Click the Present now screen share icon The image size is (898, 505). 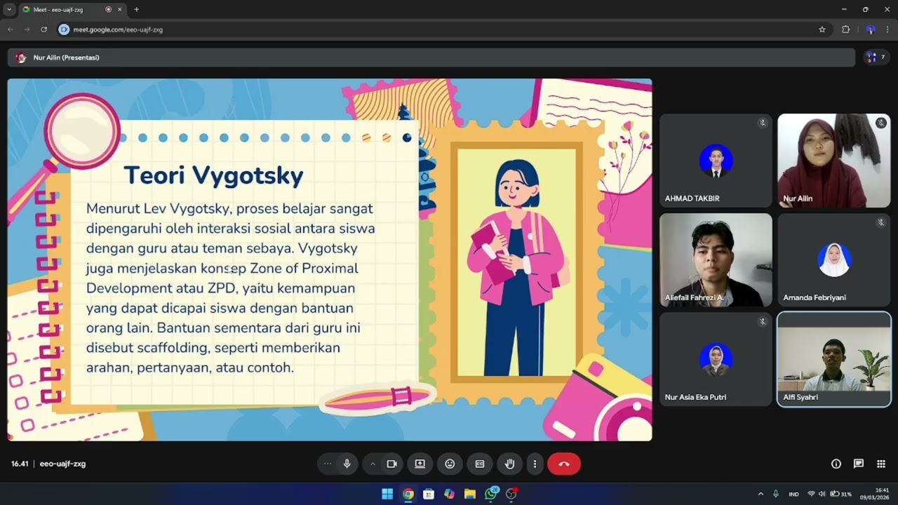420,464
